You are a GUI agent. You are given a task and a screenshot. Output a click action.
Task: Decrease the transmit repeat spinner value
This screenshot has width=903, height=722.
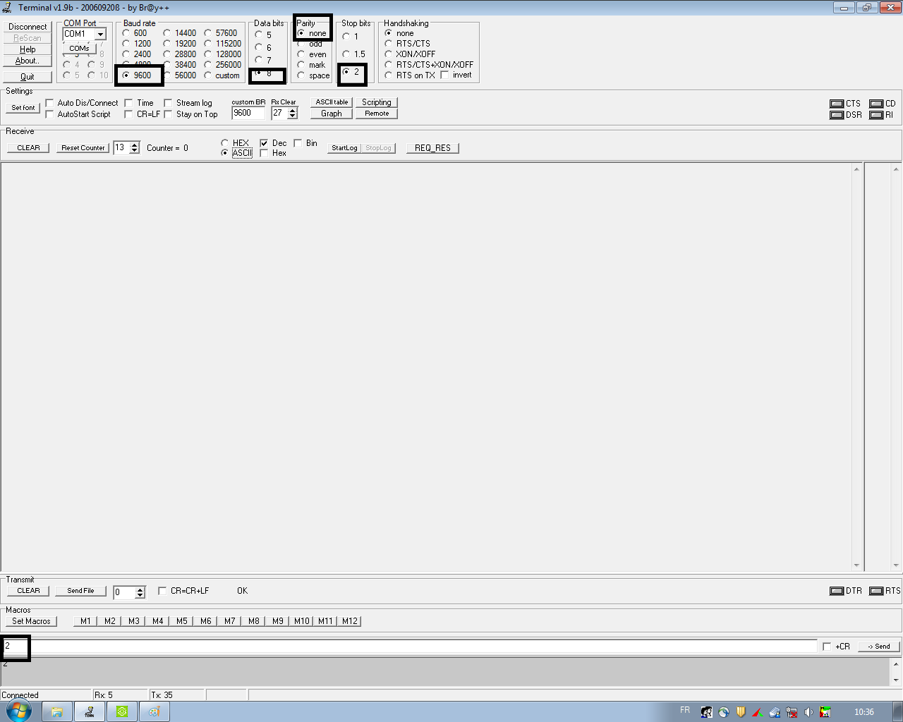point(140,596)
